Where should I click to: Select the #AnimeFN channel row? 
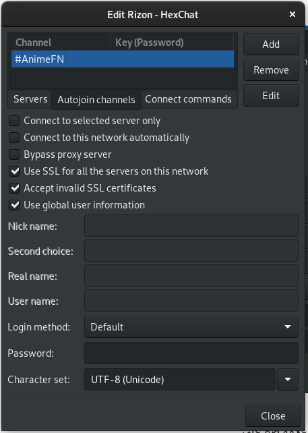coord(123,59)
